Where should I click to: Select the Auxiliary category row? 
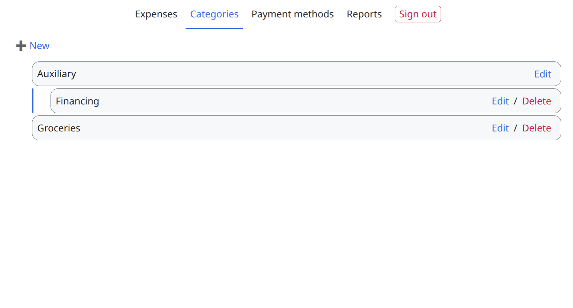coord(296,74)
